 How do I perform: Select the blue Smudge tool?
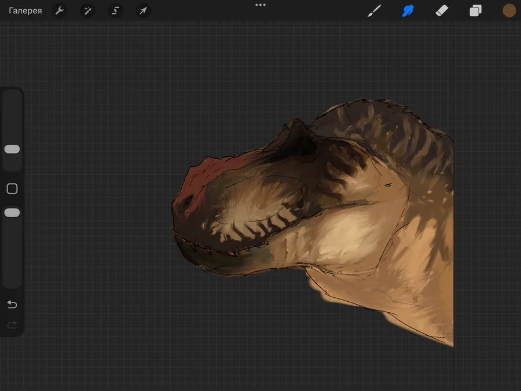click(408, 11)
